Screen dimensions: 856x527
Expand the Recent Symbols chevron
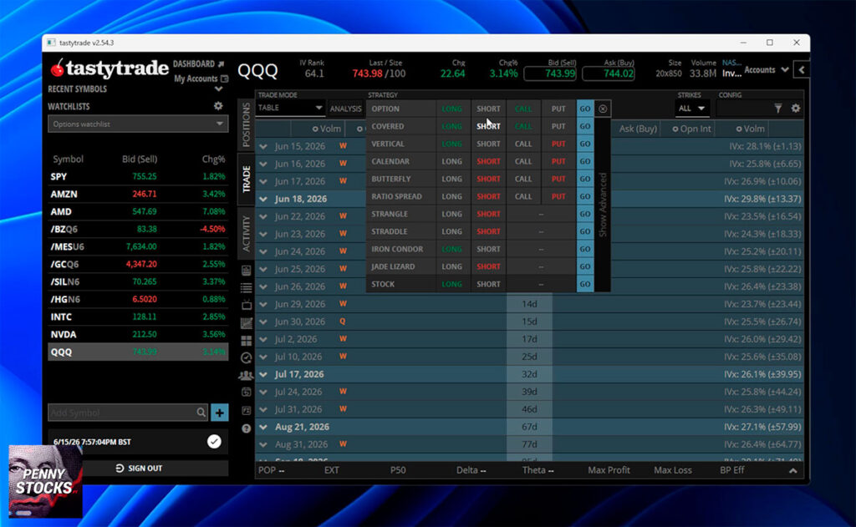pos(218,89)
